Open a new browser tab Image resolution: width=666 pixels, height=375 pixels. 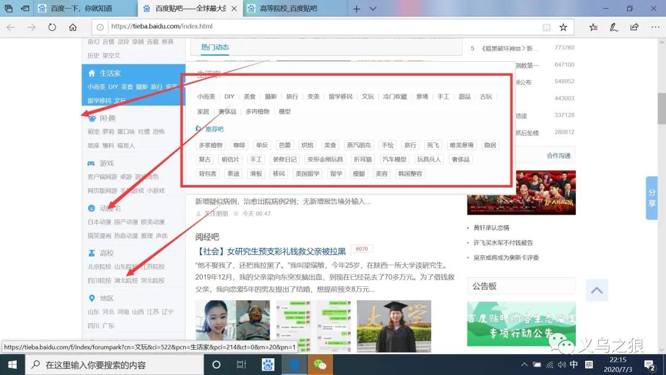(356, 9)
